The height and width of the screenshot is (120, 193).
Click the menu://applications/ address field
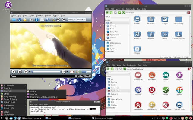(157, 69)
